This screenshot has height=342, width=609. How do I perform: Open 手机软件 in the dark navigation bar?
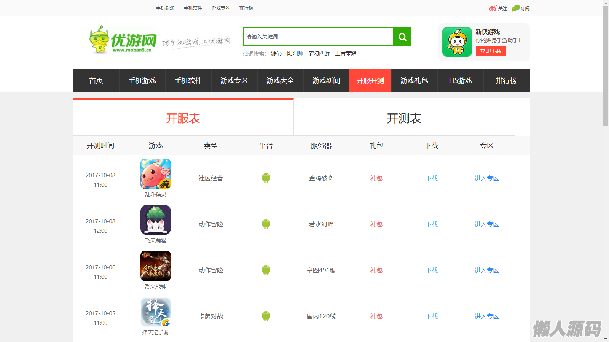point(188,80)
